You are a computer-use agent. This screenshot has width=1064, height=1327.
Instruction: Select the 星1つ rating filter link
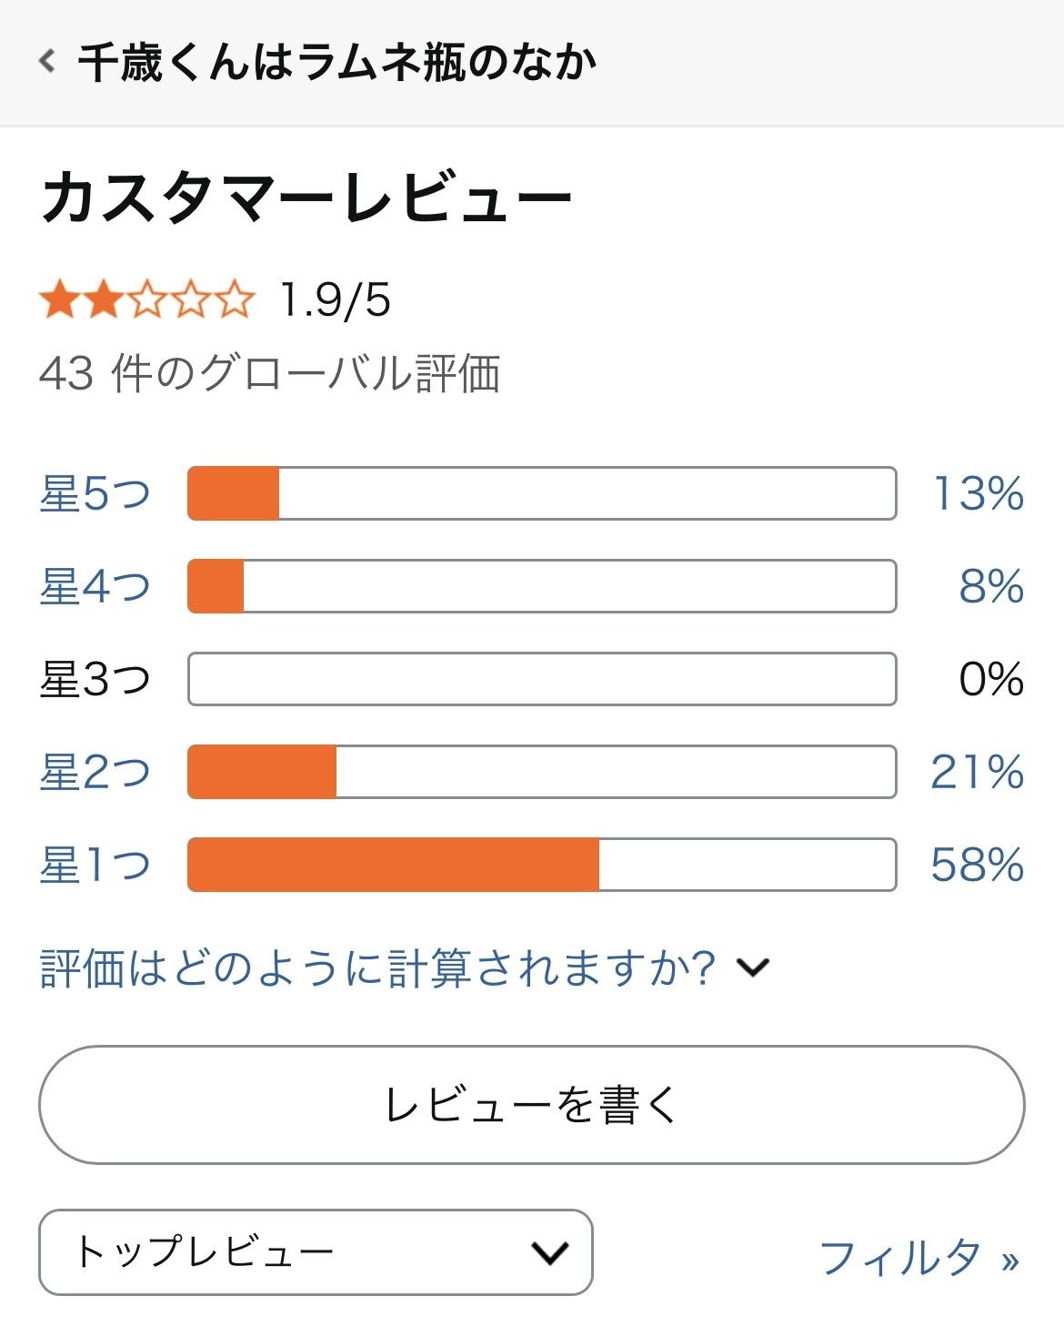[95, 865]
